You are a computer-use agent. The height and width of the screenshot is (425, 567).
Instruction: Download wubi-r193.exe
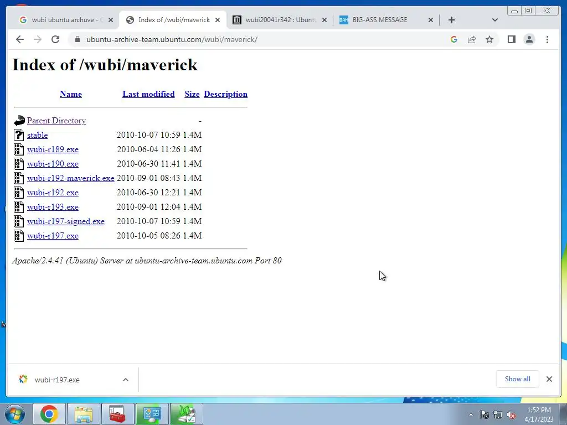[x=53, y=207]
